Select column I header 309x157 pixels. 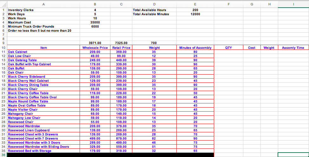tap(293, 4)
